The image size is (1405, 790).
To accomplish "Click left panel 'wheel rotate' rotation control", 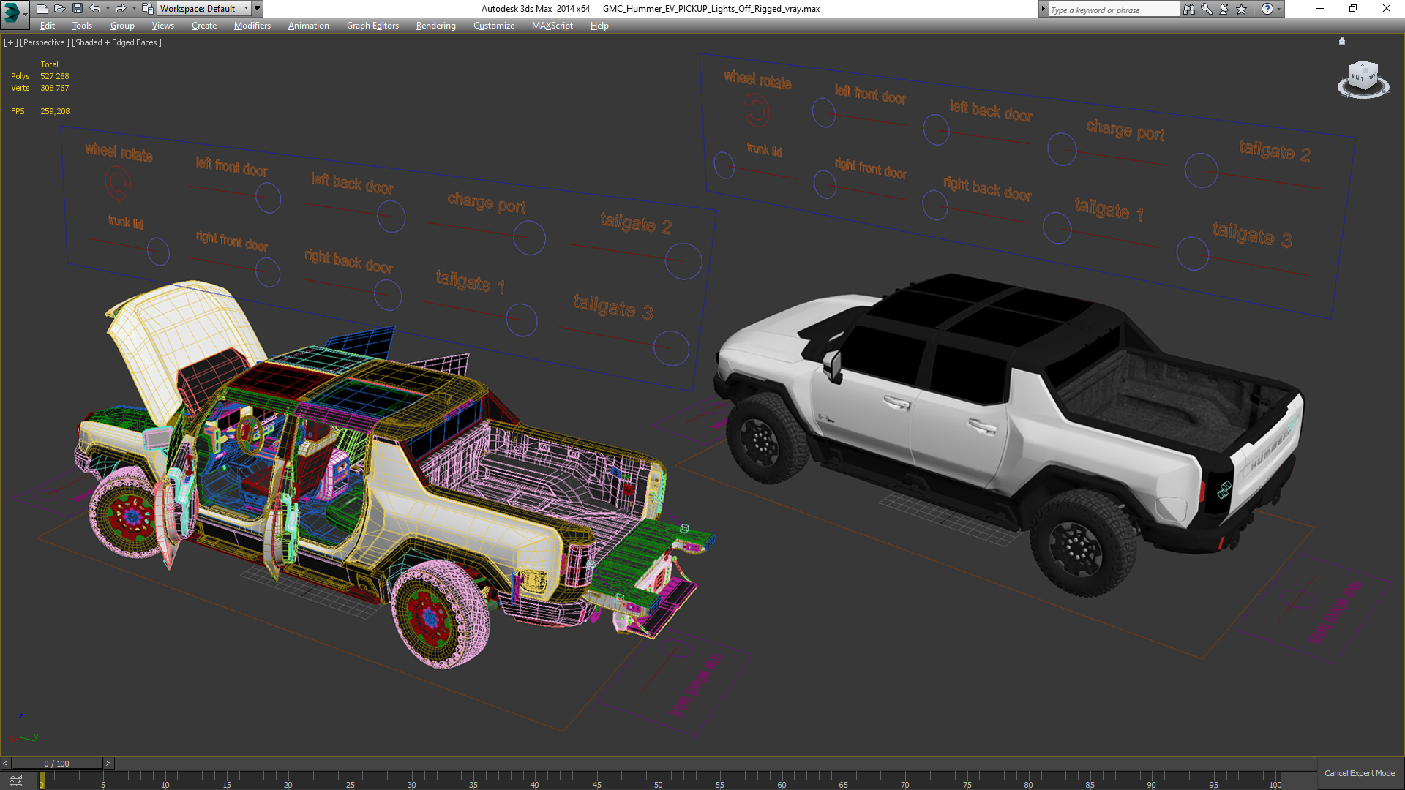I will (118, 184).
